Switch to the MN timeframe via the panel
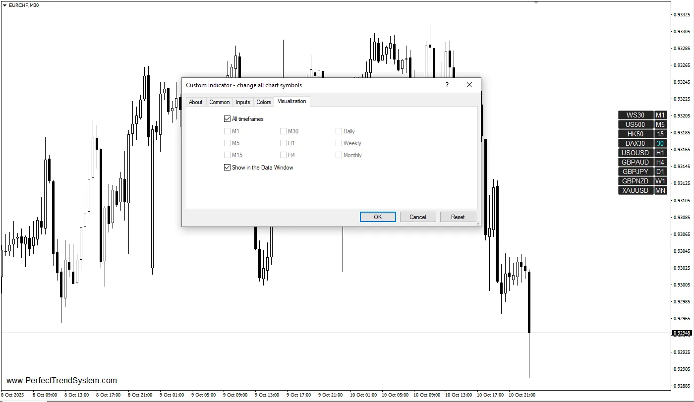The height and width of the screenshot is (402, 694). [660, 190]
